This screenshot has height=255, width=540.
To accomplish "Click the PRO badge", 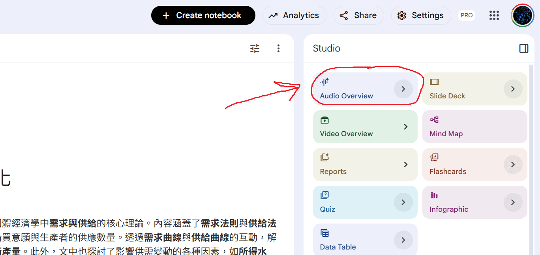I will (467, 15).
